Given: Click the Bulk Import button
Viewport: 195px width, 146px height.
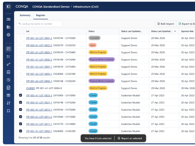Looking at the screenshot, I should [x=166, y=24].
